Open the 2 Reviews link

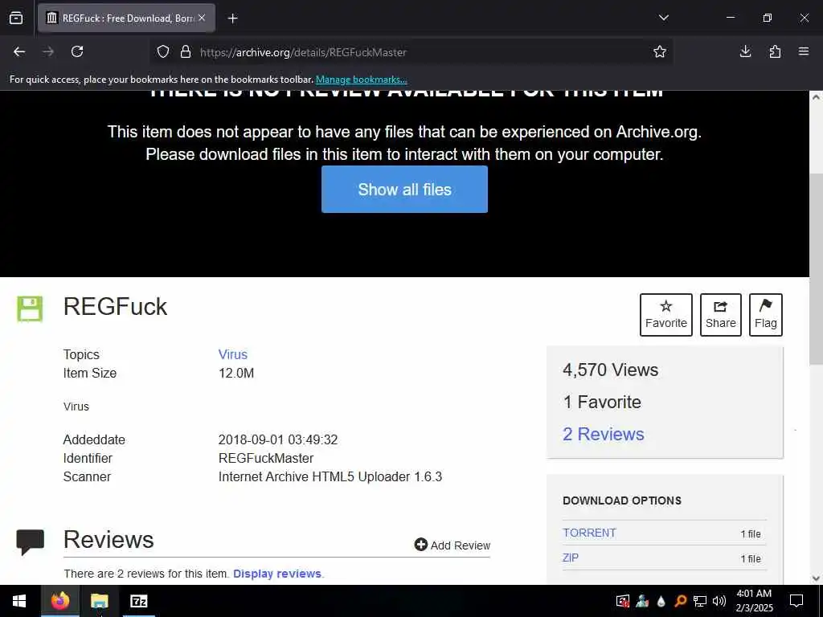[603, 434]
